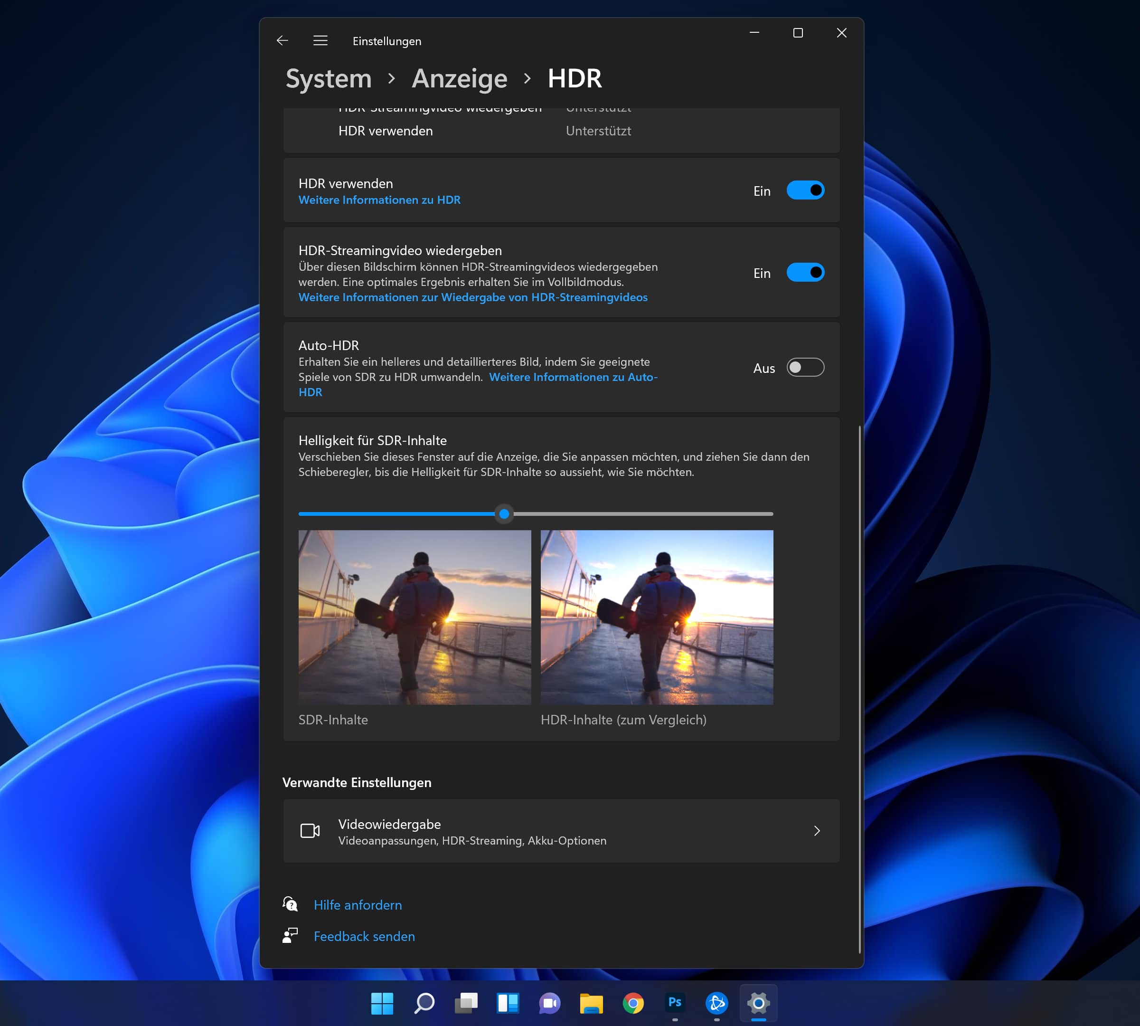Open taskbar Search

[x=424, y=1003]
